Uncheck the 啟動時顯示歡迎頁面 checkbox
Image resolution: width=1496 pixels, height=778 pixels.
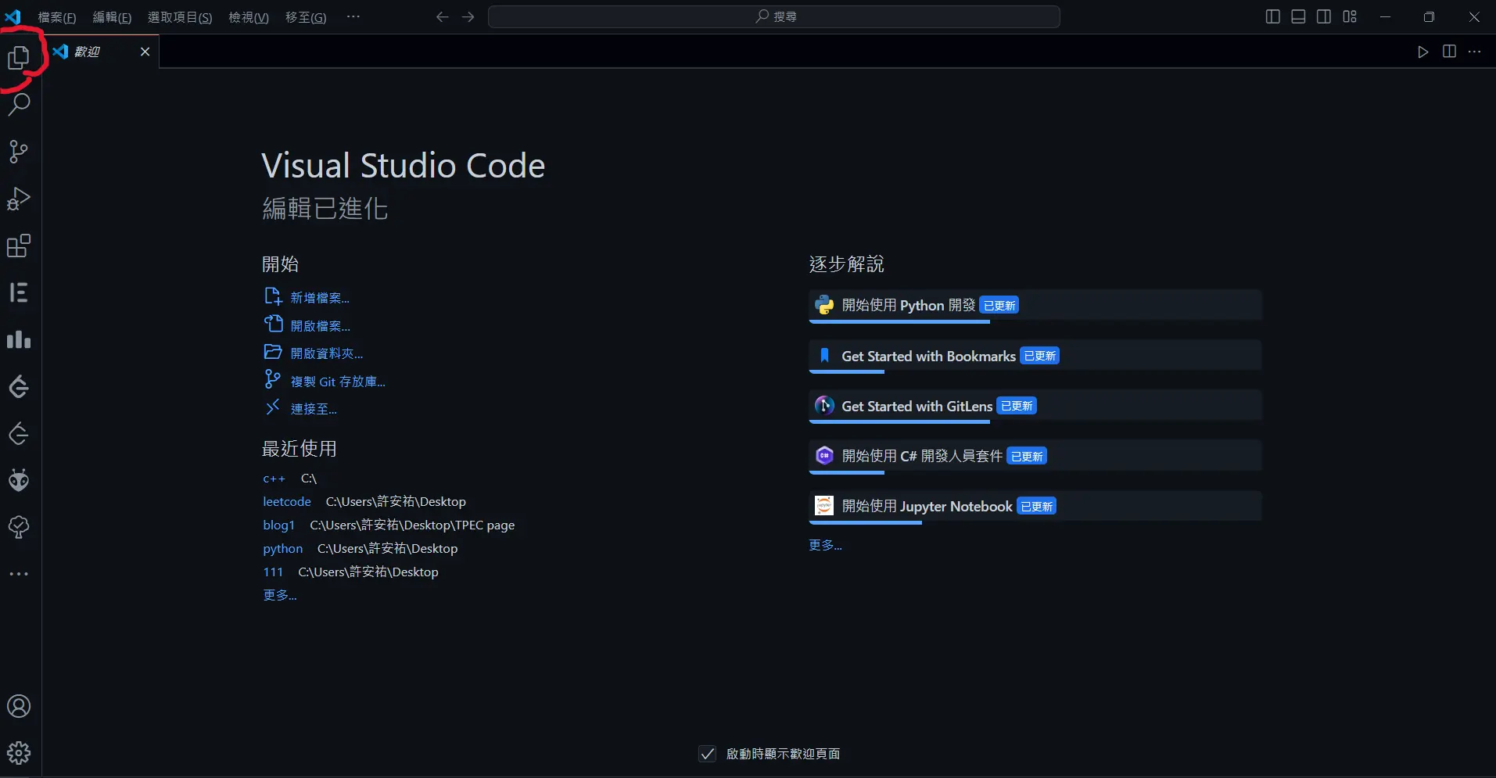tap(707, 754)
